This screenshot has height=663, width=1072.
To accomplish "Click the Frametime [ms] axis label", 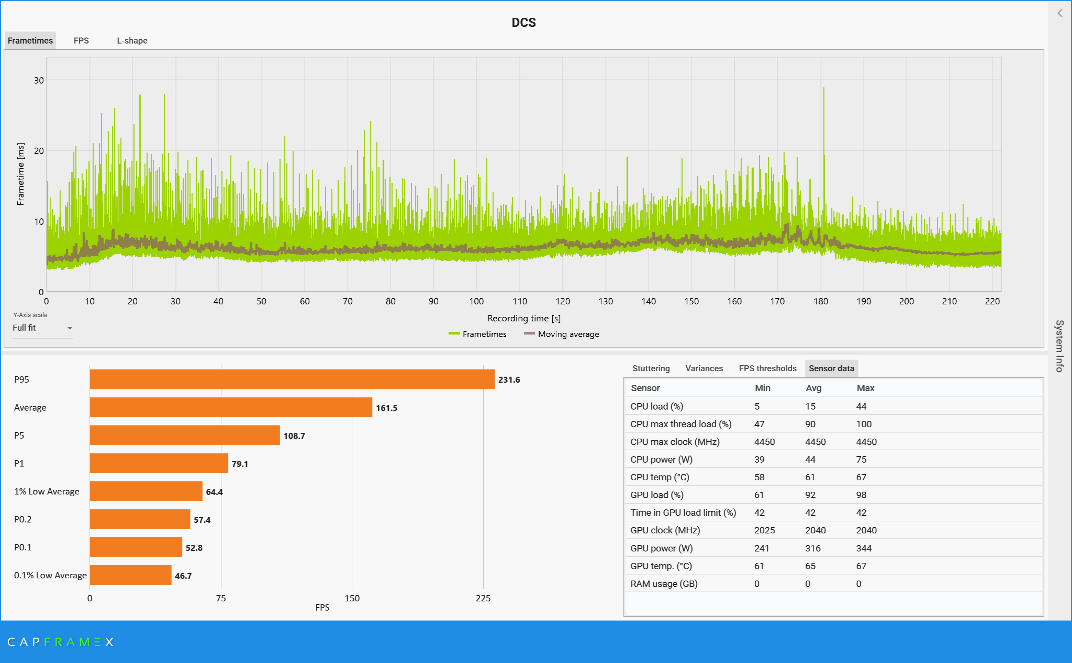I will 21,174.
